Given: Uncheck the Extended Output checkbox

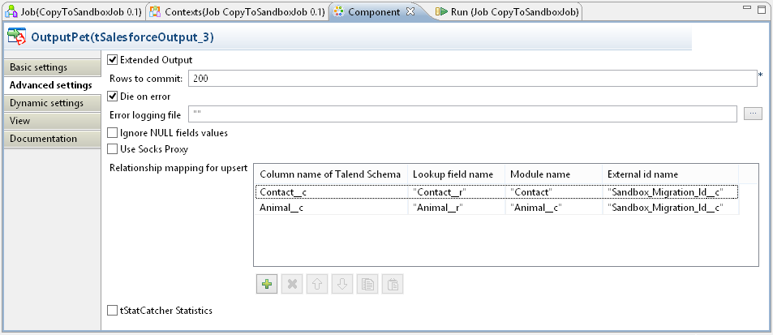Looking at the screenshot, I should (114, 59).
